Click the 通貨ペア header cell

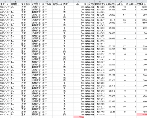click(5, 4)
